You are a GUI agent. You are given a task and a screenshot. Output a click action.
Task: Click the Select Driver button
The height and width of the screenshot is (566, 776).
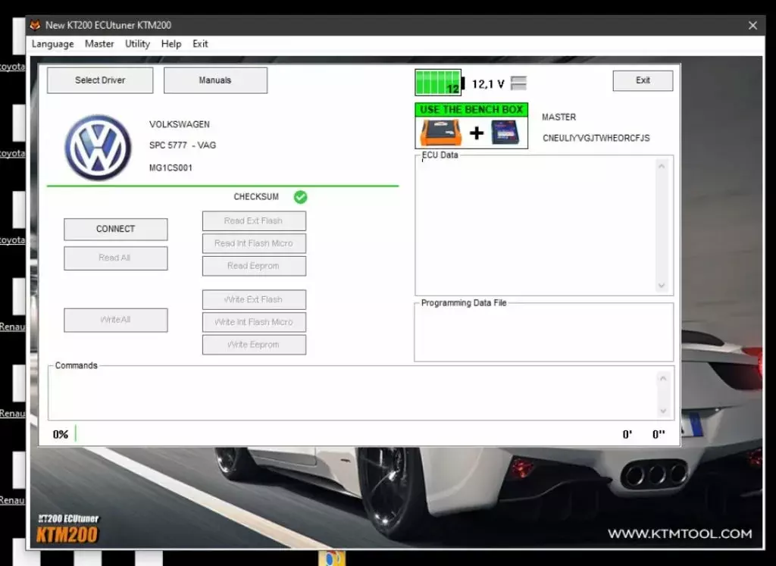(x=100, y=80)
